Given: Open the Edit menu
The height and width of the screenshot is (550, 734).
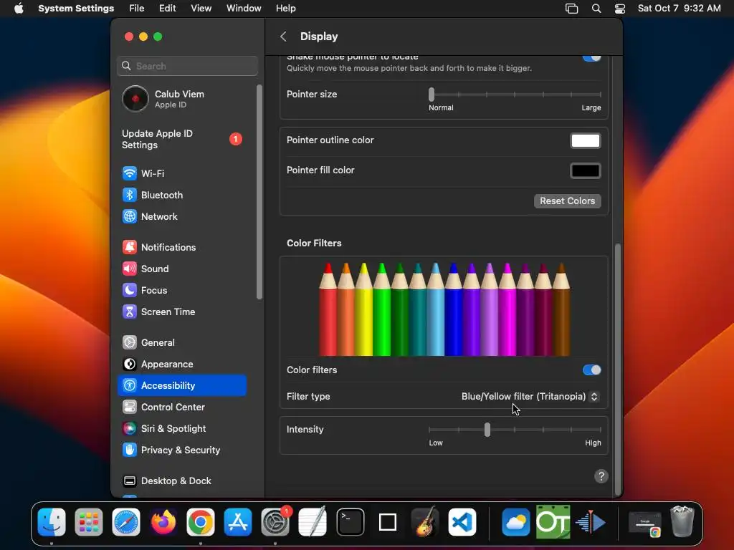Looking at the screenshot, I should 167,9.
